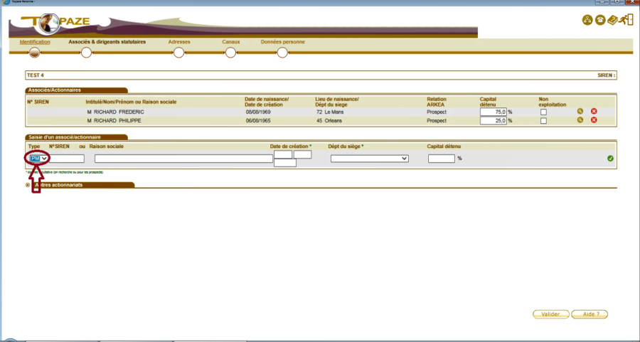Image resolution: width=640 pixels, height=342 pixels.
Task: Click the telephone contact icon
Action: tap(599, 20)
